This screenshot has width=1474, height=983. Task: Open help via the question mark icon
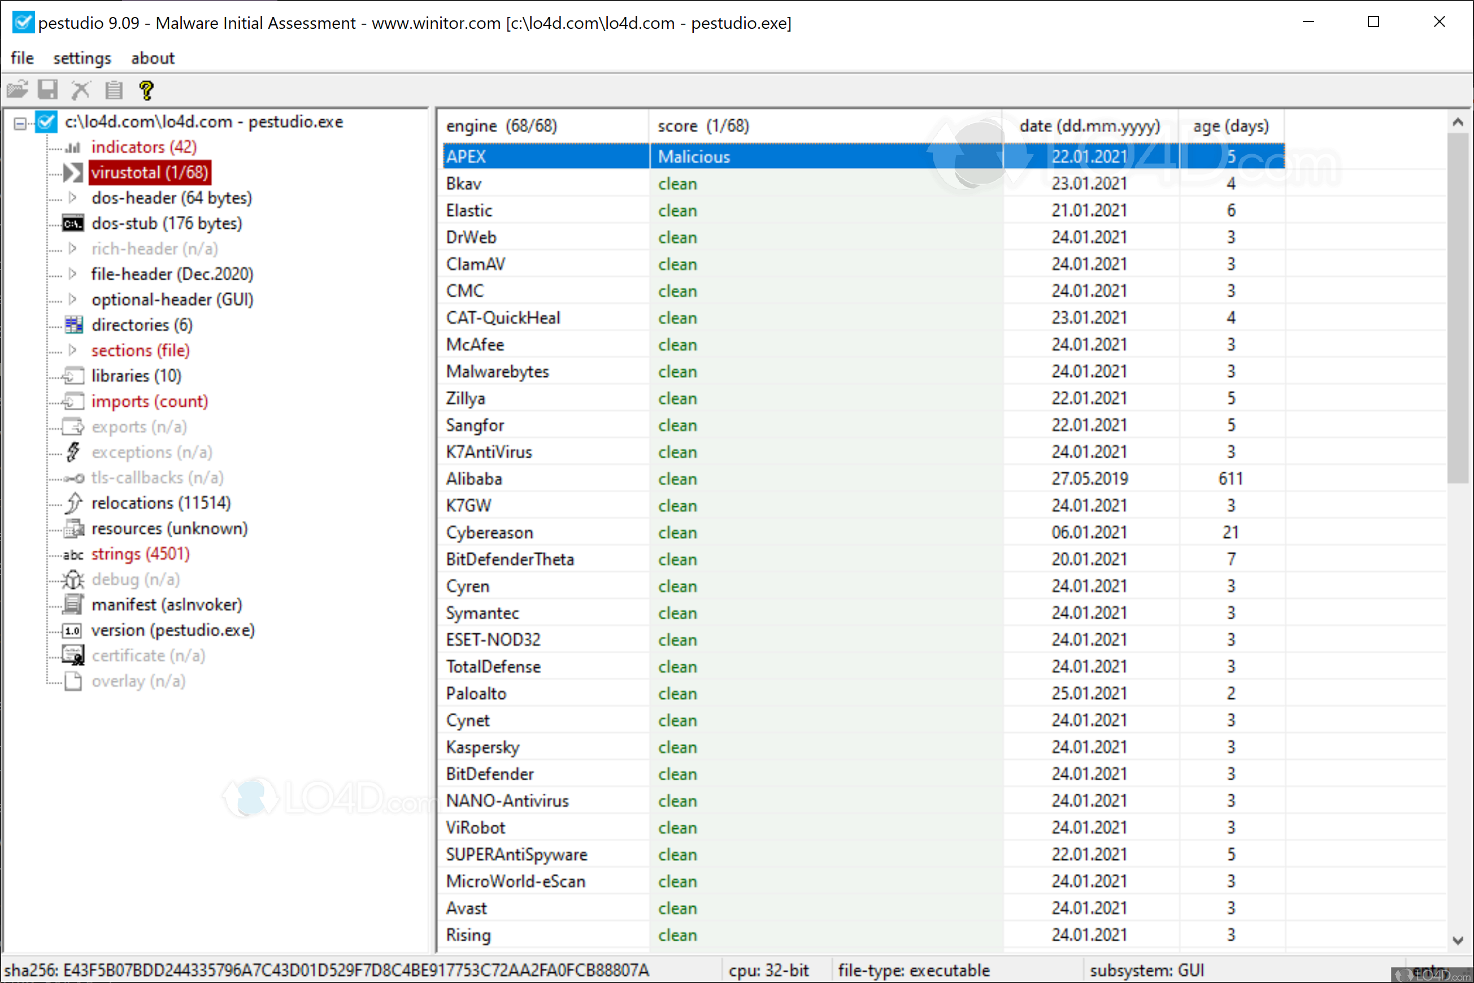[146, 90]
